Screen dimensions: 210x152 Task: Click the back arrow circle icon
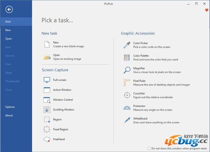click(9, 9)
